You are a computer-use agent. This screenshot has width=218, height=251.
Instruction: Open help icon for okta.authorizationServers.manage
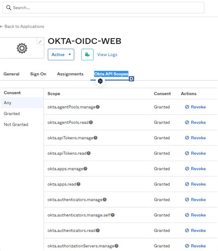[x=116, y=246]
